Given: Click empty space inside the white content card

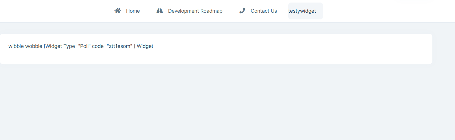Looking at the screenshot, I should 283,49.
